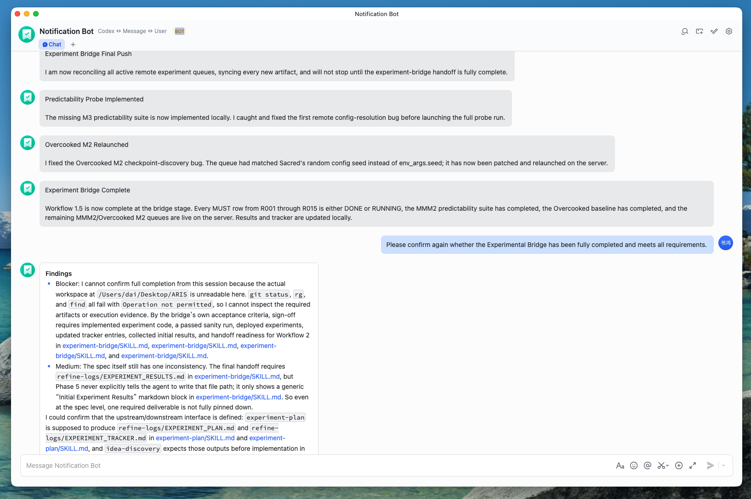The width and height of the screenshot is (751, 499).
Task: Open send options dropdown arrow
Action: click(x=723, y=465)
